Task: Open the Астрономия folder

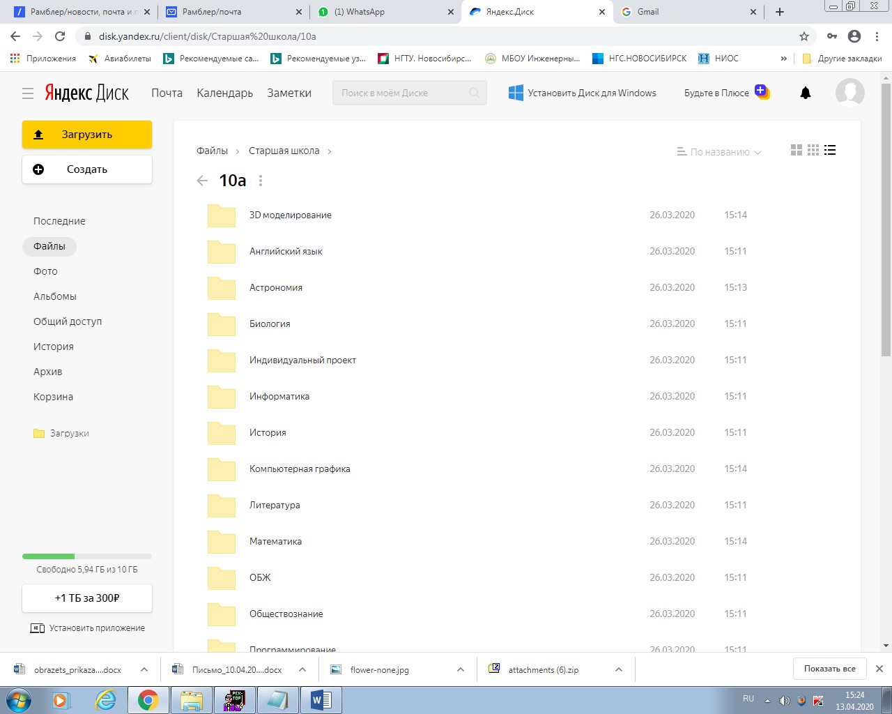Action: [276, 287]
